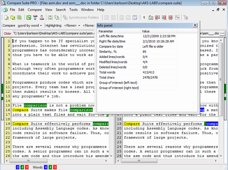Screen dimensions: 228x170
Task: Open the View menu
Action: 49,10
